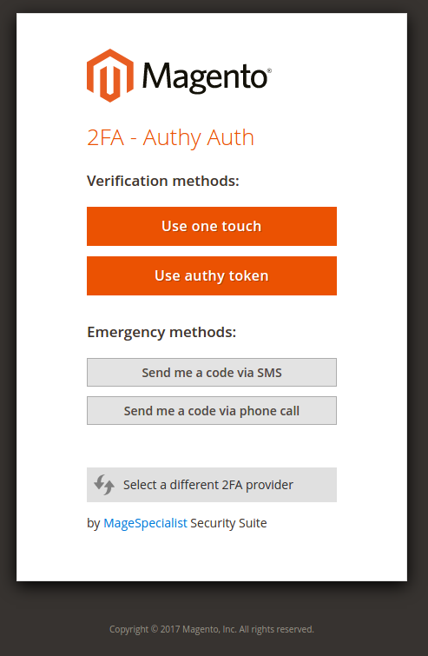Click the 2017 Magento, Inc. copyright text
The width and height of the screenshot is (428, 656).
pos(199,629)
